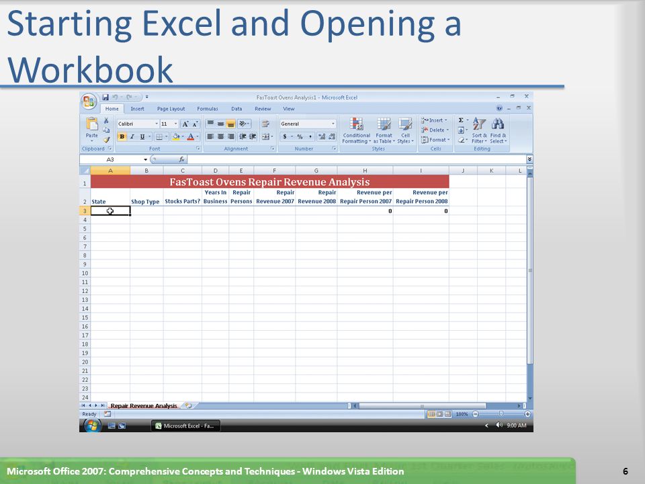Image resolution: width=645 pixels, height=484 pixels.
Task: Zoom in with plus button
Action: 527,414
